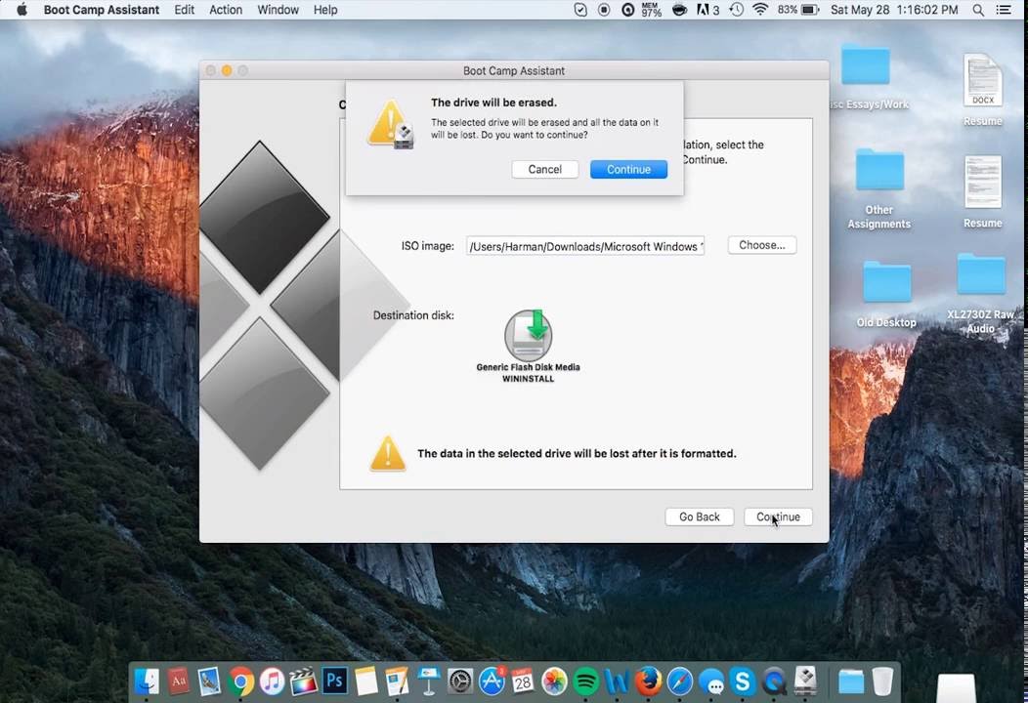1028x703 pixels.
Task: Click the ISO image path field
Action: pyautogui.click(x=585, y=246)
